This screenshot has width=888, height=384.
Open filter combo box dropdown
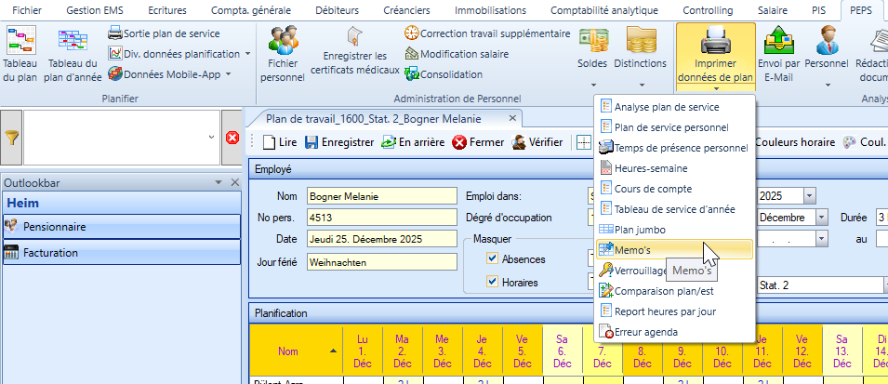click(x=211, y=138)
